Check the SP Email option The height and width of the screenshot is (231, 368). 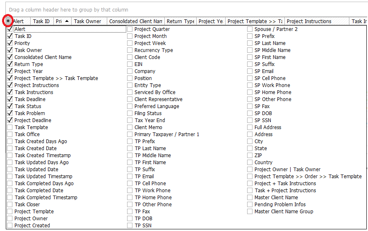[250, 71]
